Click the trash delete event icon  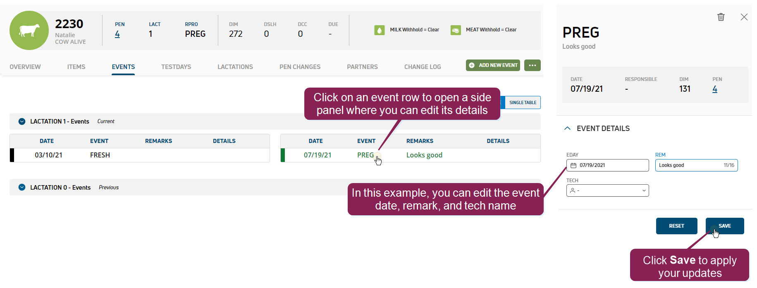(x=721, y=17)
